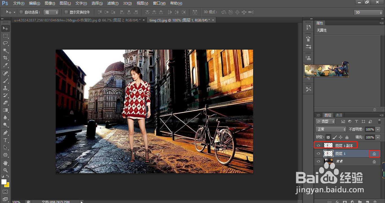Select the Pen tool
Image resolution: width=385 pixels, height=203 pixels.
(5, 133)
